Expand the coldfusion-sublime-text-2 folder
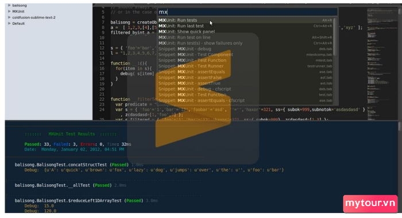This screenshot has width=402, height=218. 9,17
